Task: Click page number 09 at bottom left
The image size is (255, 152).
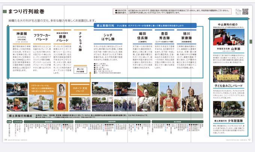Action: tap(6, 140)
